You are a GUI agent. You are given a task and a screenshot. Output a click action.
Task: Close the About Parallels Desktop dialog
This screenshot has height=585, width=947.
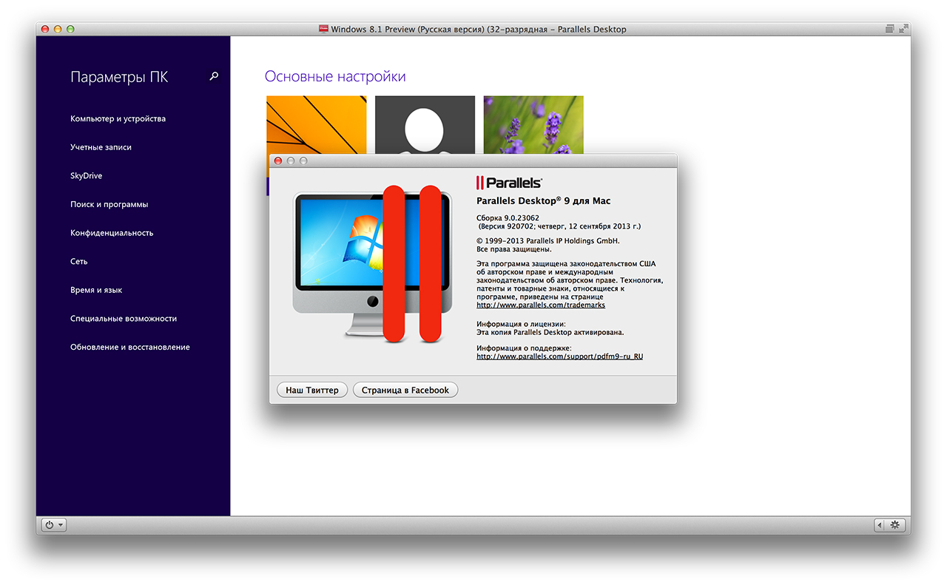[278, 160]
